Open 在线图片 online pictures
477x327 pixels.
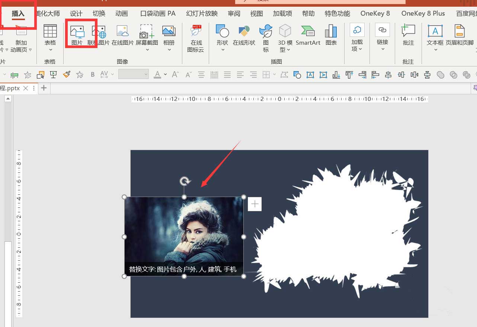[122, 35]
